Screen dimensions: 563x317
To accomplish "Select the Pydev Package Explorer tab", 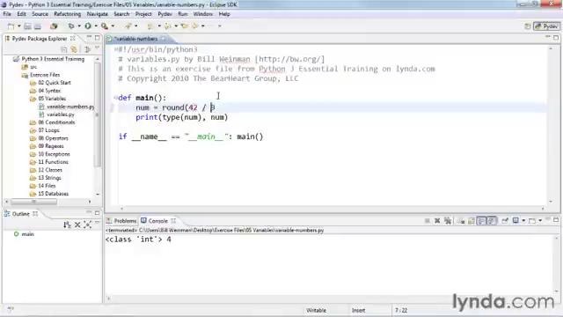I will [x=40, y=39].
